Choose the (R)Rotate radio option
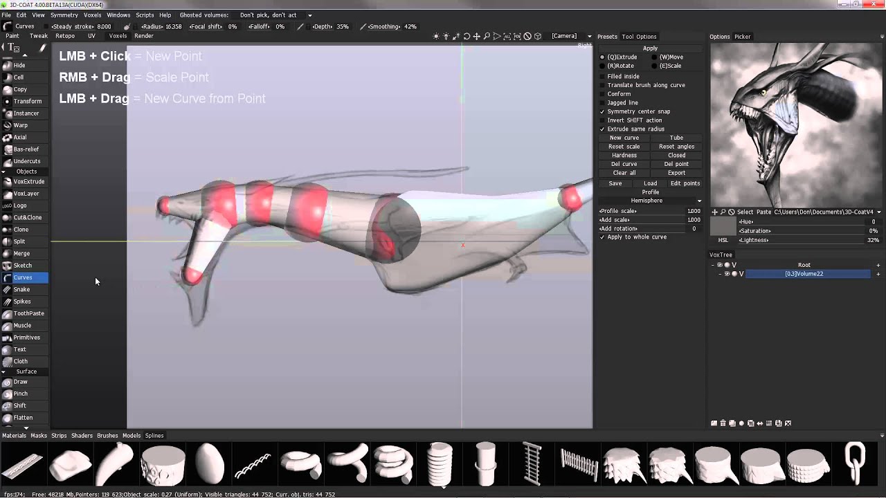Screen dimensions: 886x498 coord(602,66)
